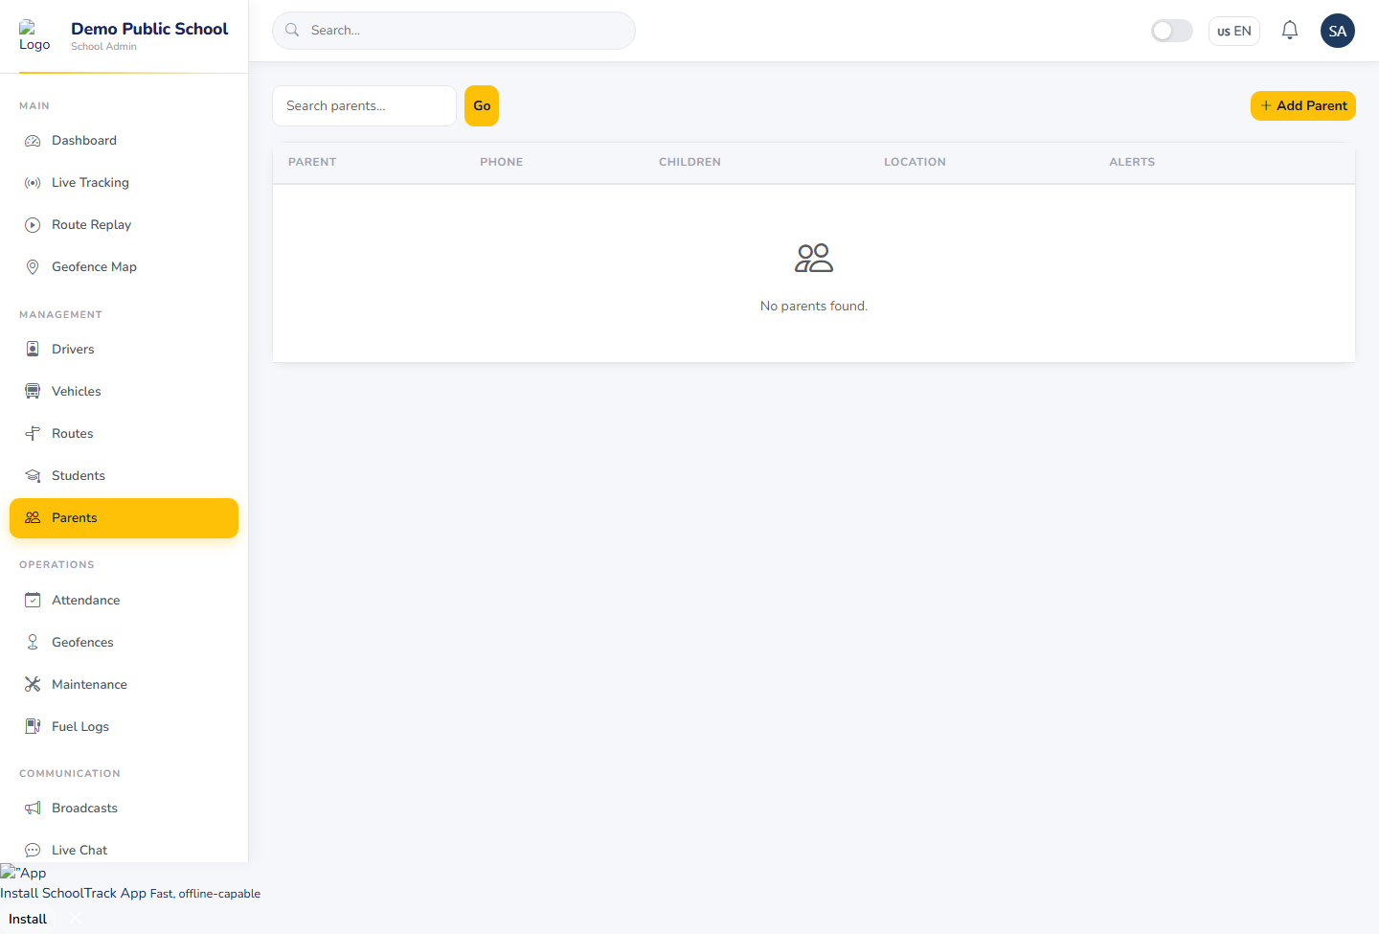This screenshot has width=1379, height=934.
Task: Open the notifications bell
Action: (1290, 31)
